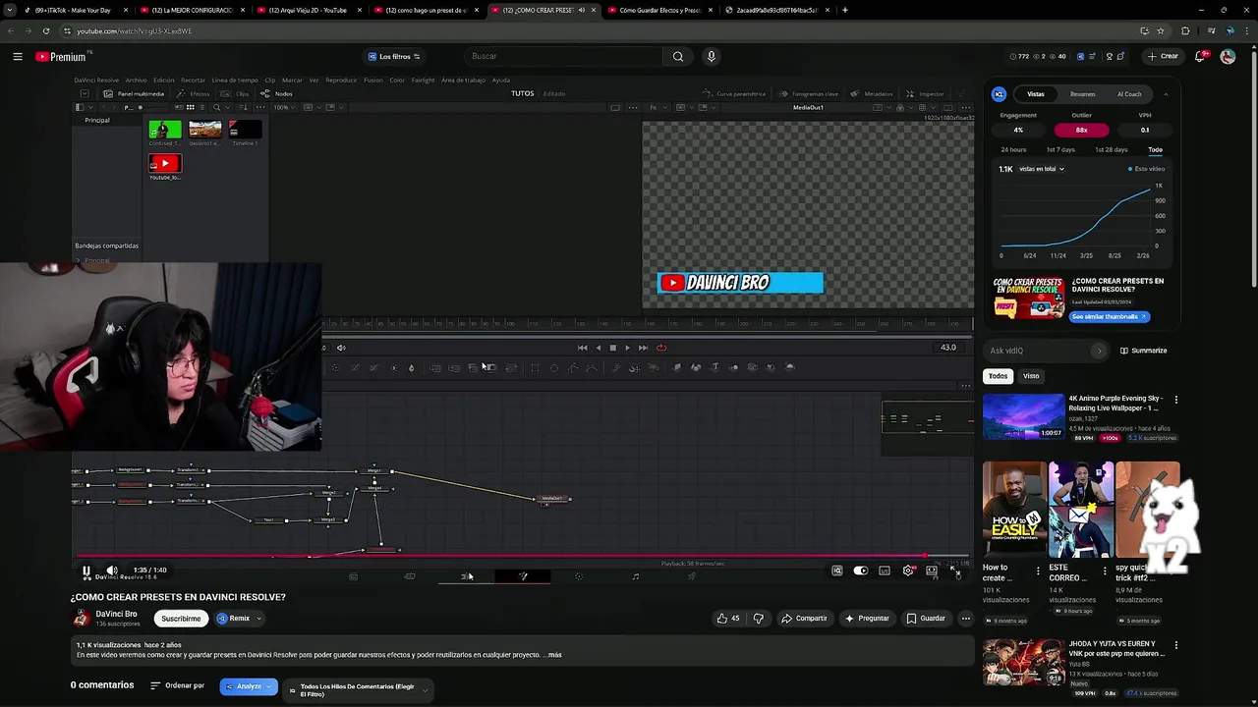Open 4K Anime Purple Evening Sky thumbnail
1258x707 pixels.
coord(1023,416)
